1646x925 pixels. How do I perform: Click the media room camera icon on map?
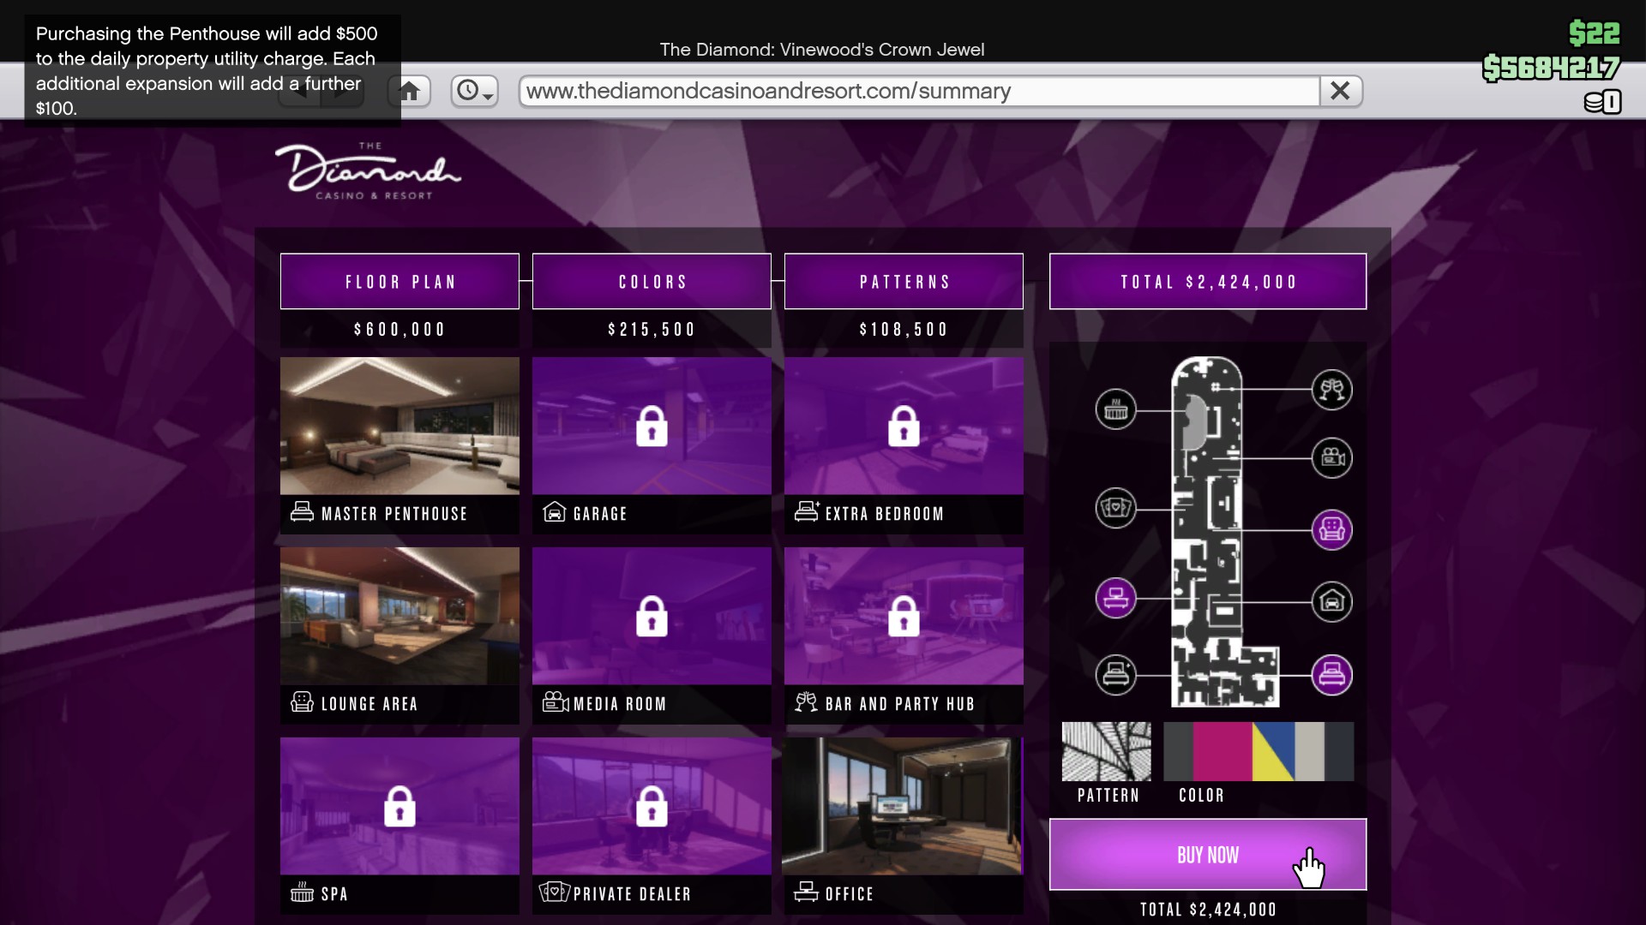point(1331,458)
